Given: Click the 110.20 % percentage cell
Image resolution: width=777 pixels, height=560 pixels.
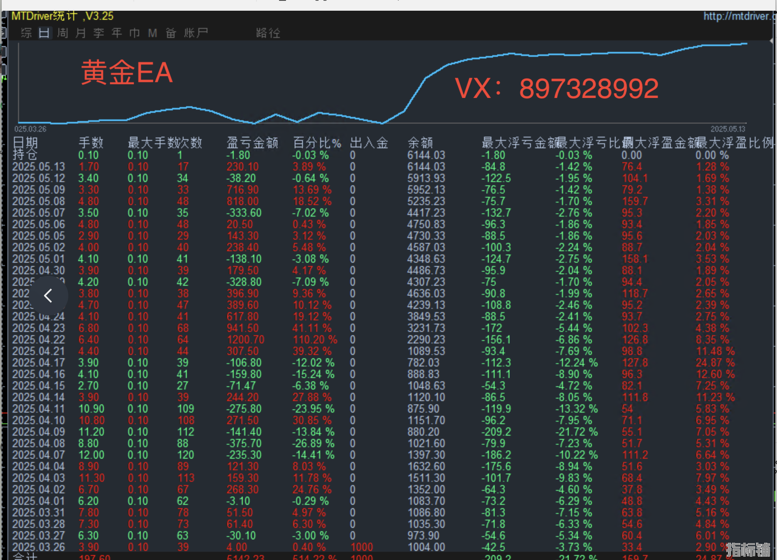Looking at the screenshot, I should point(315,340).
